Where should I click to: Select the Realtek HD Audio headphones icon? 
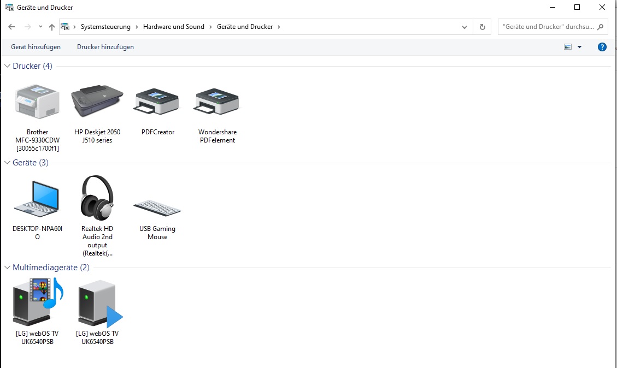click(97, 198)
